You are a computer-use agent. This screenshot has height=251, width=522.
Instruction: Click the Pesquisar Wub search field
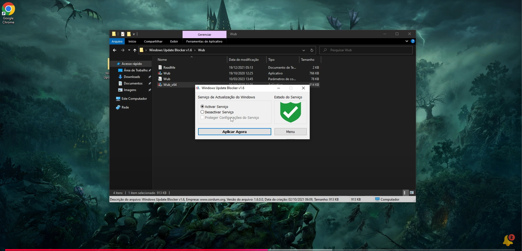[x=366, y=50]
